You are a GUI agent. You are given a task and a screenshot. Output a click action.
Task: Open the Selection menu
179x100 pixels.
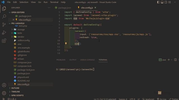tap(24, 2)
